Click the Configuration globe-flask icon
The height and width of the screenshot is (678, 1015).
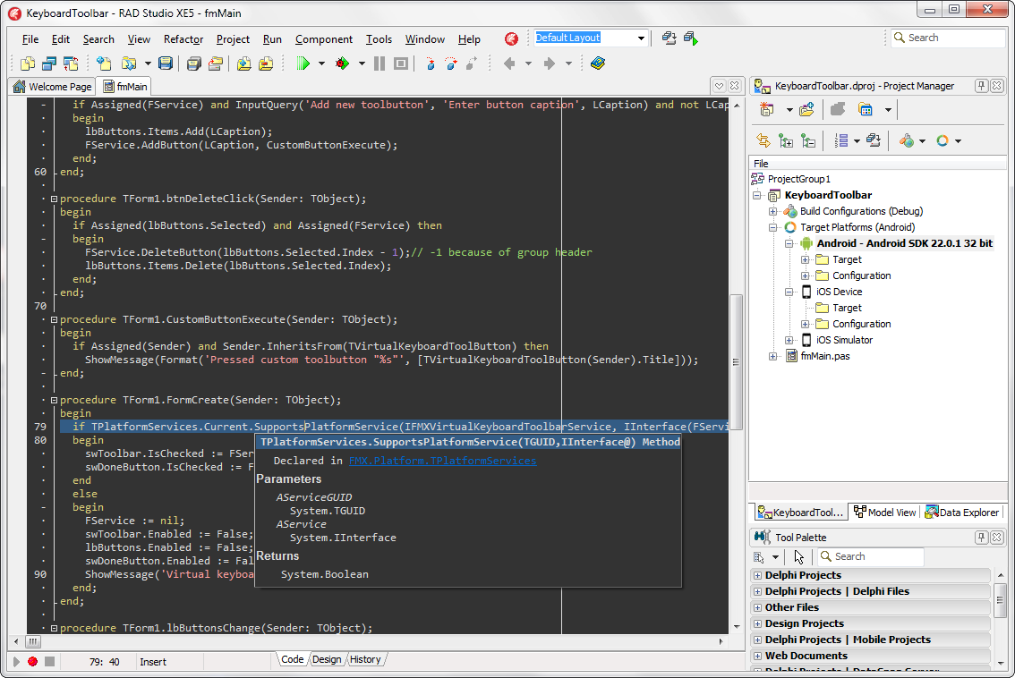907,140
